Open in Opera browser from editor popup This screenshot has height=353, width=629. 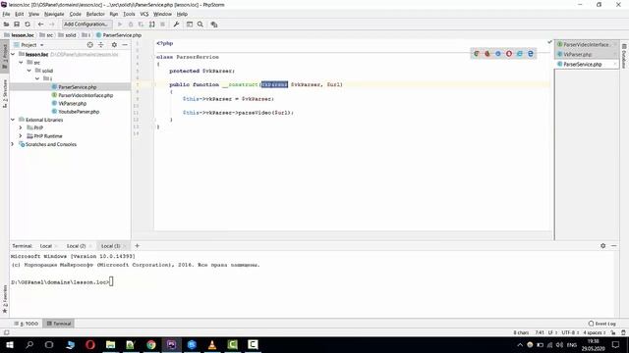tap(509, 53)
